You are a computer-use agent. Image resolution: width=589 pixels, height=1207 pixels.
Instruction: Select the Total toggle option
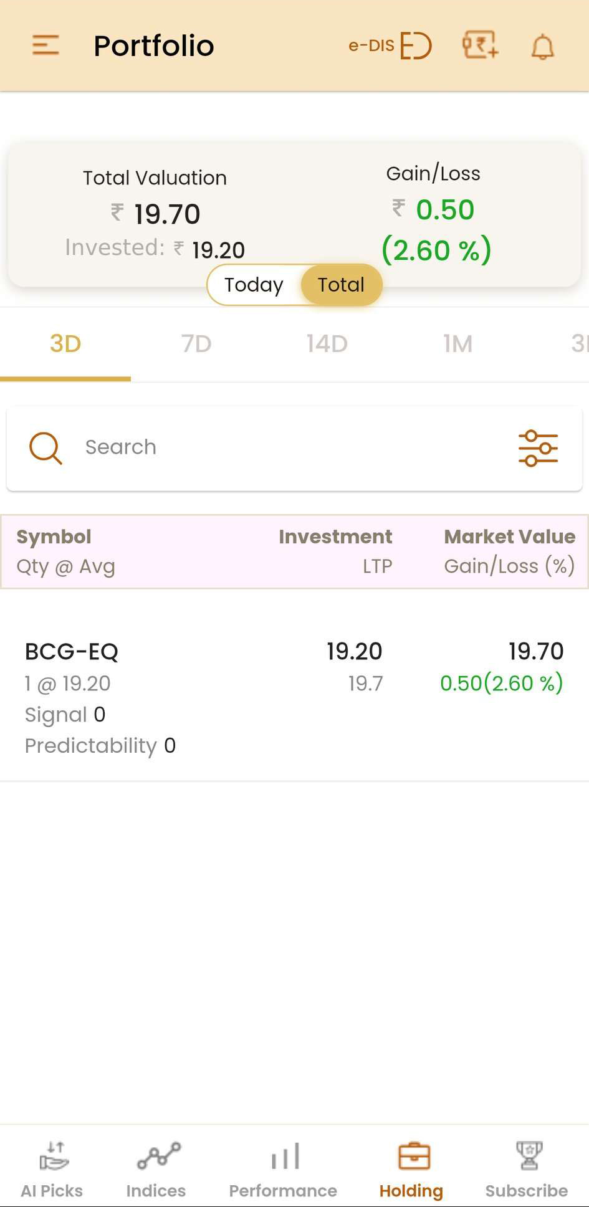(x=341, y=285)
